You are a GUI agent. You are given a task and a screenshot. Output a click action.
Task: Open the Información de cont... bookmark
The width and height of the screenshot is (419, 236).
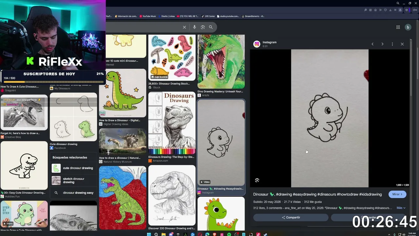pyautogui.click(x=126, y=16)
